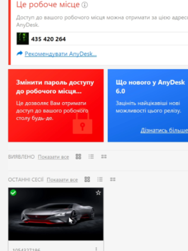Click Показати все next to ОСТАННІ СЕСІЇ

pos(62,180)
